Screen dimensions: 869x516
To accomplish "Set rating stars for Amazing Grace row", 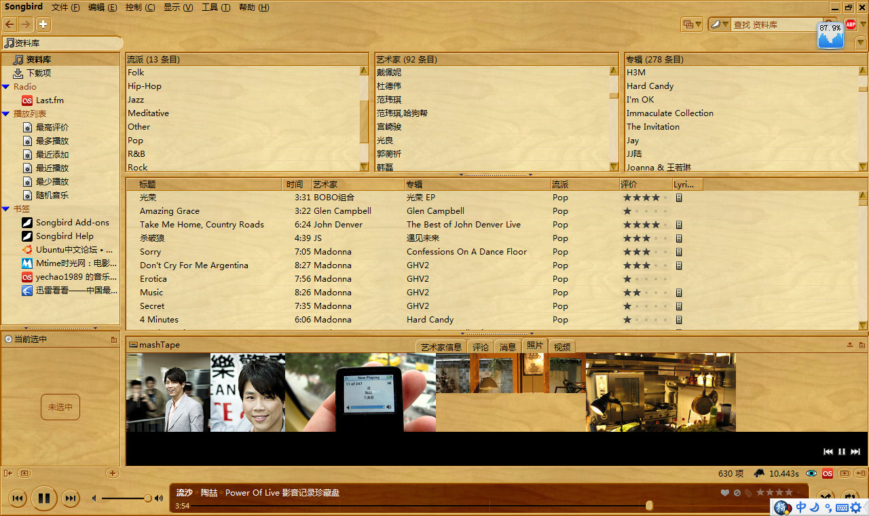I will click(645, 211).
